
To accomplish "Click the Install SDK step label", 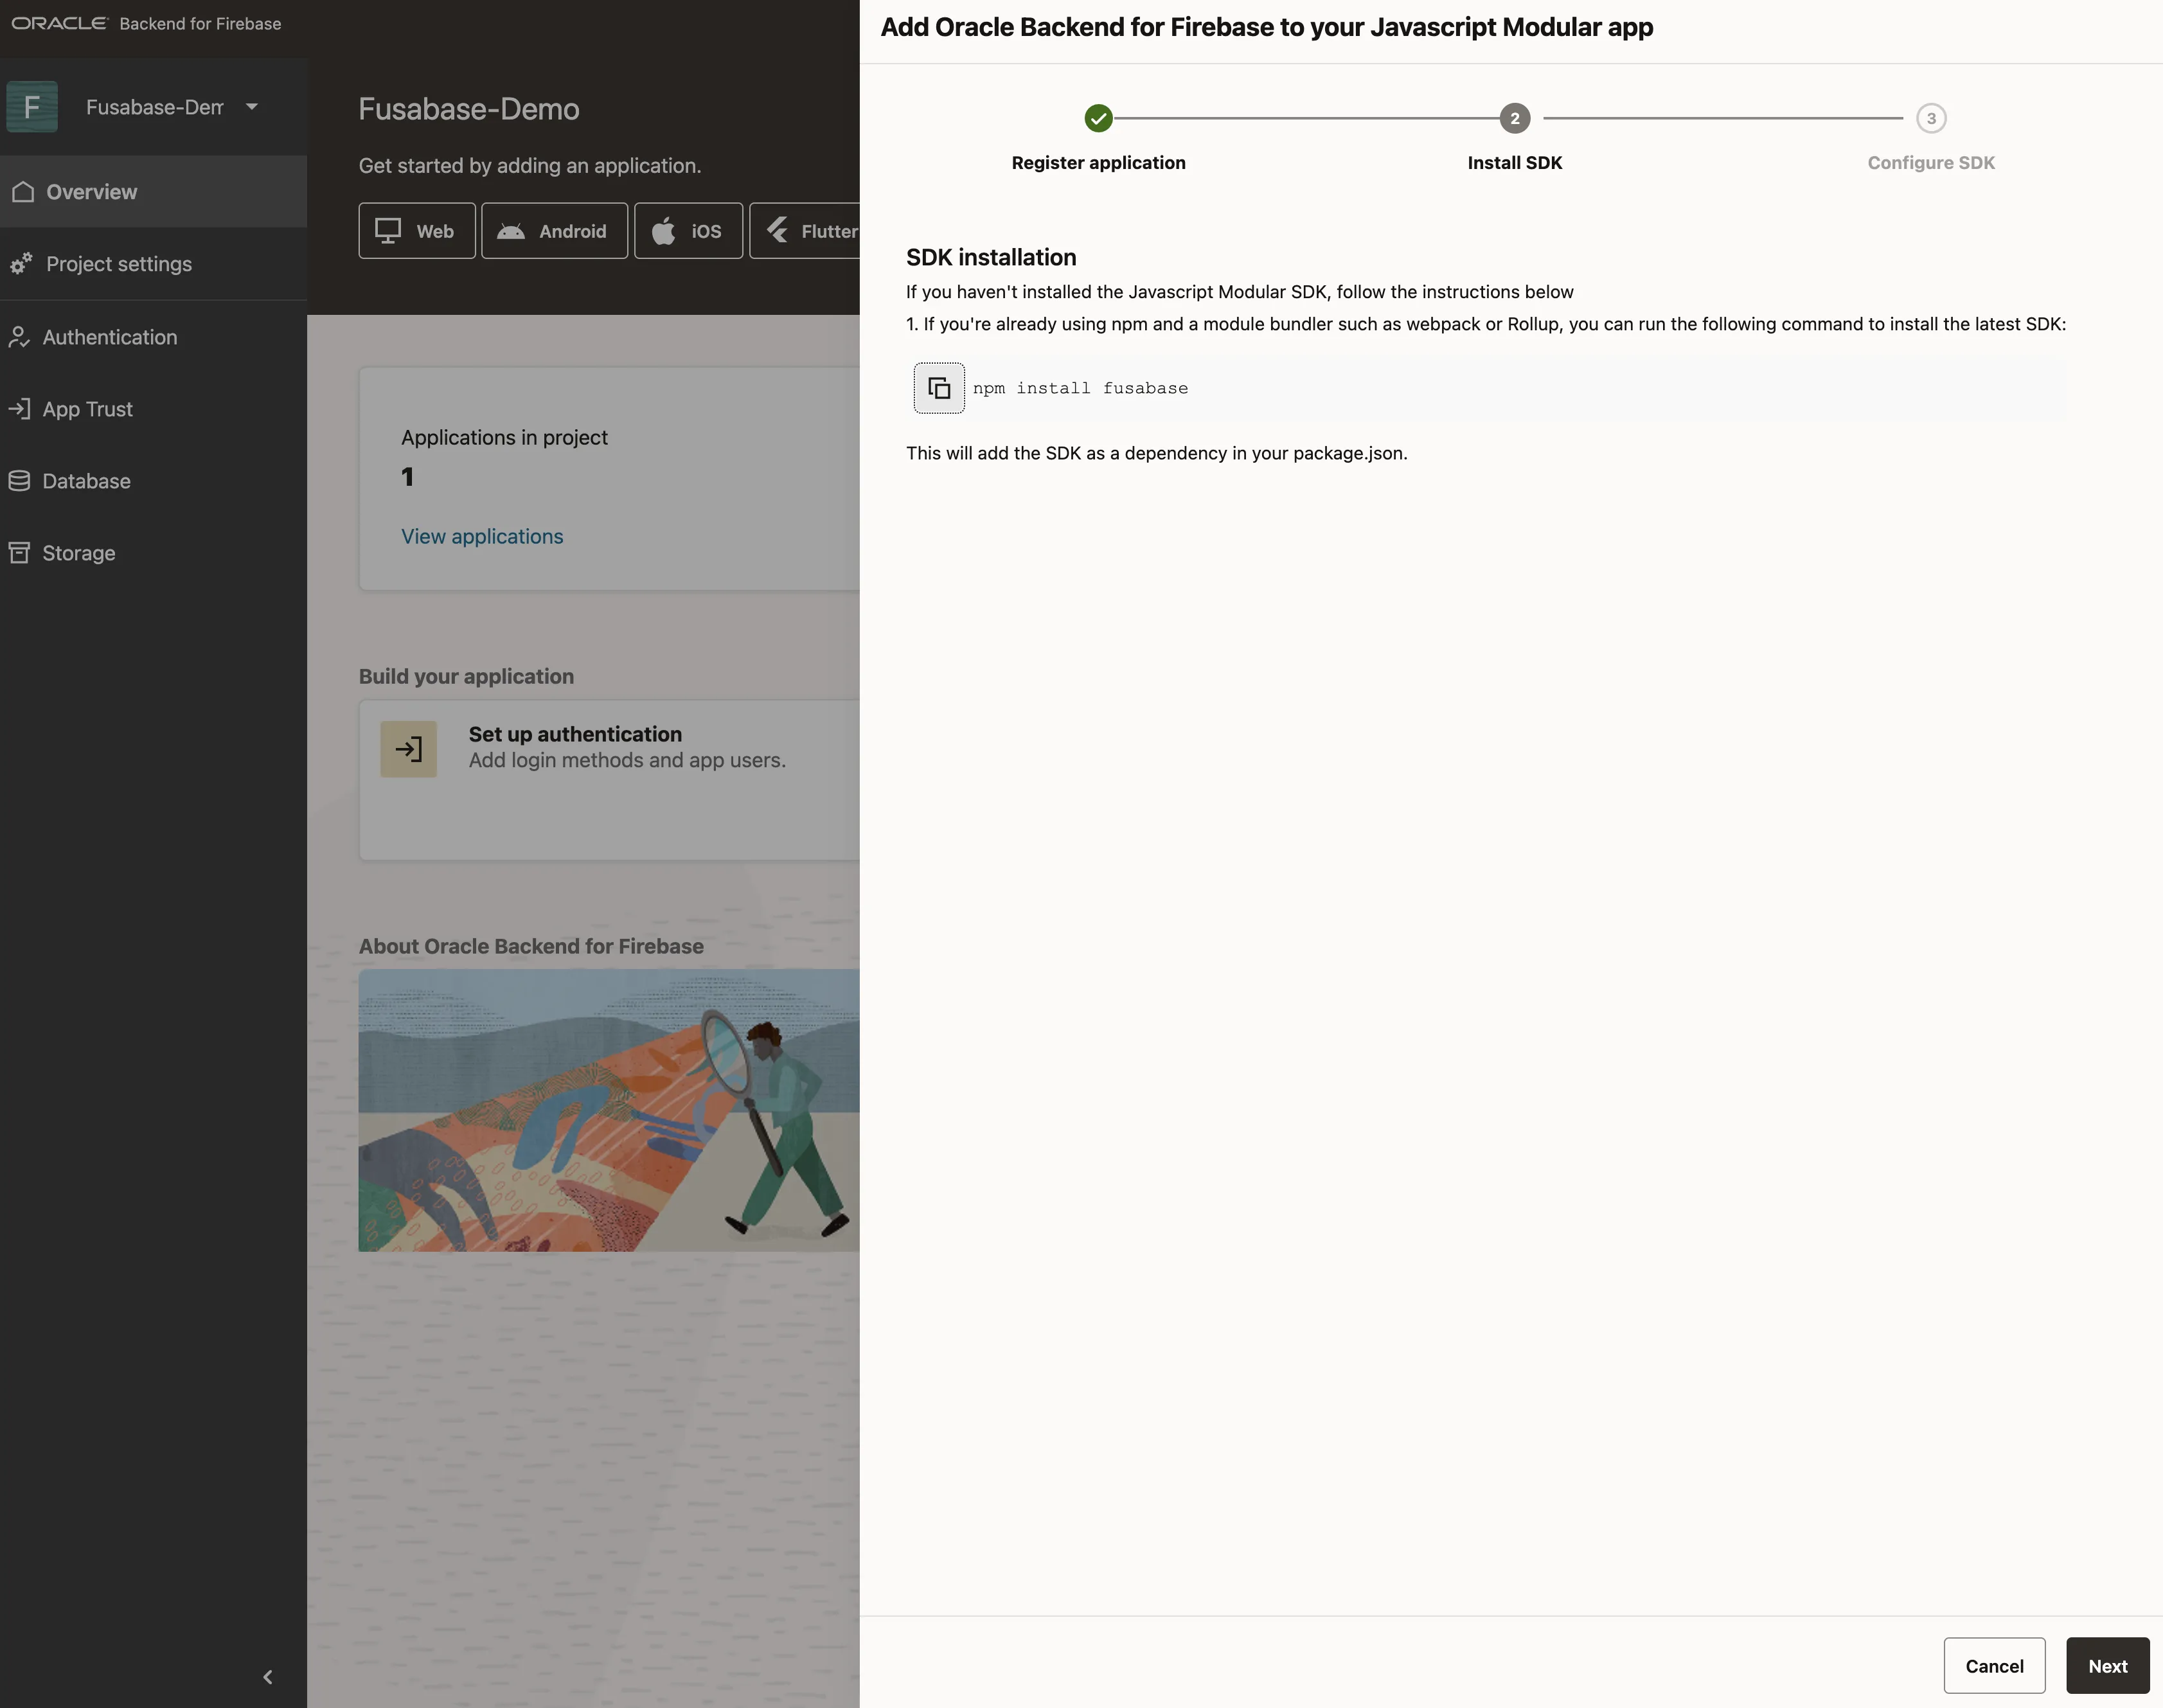I will (1515, 163).
